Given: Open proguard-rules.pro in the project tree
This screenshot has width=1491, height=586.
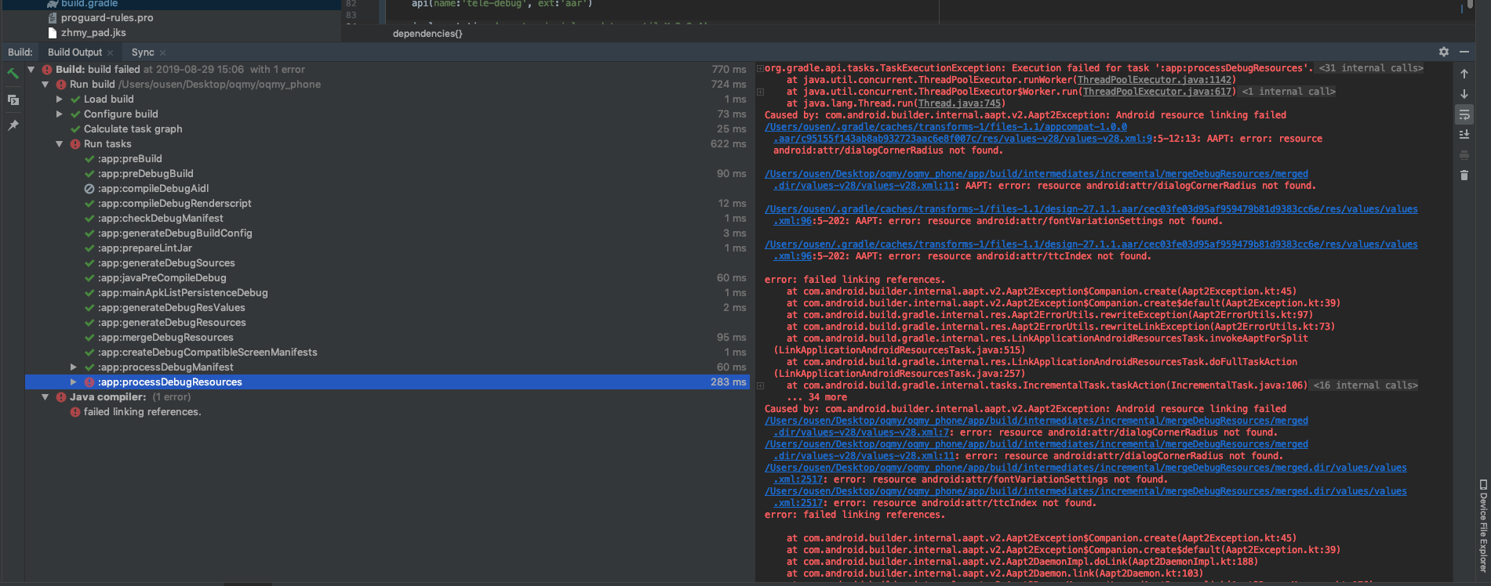Looking at the screenshot, I should (107, 17).
